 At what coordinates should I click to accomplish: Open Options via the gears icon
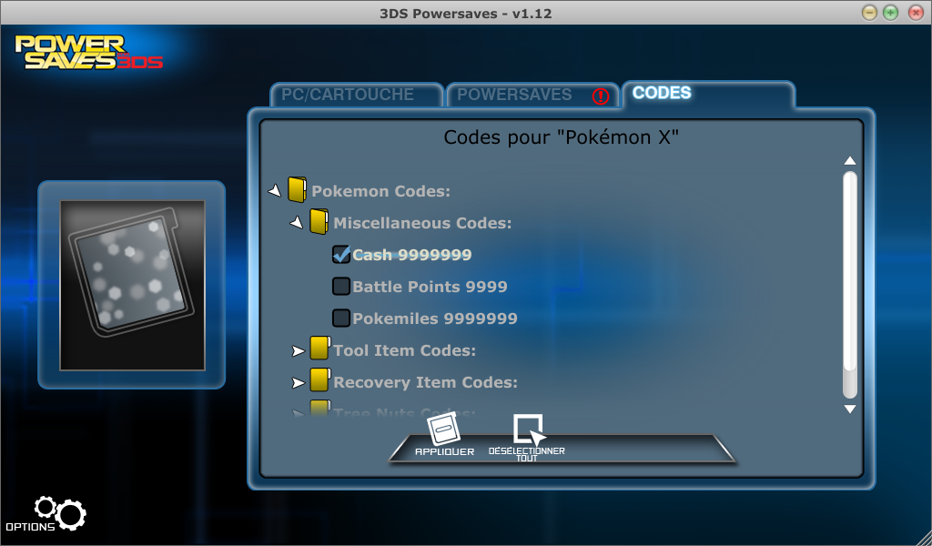coord(61,512)
